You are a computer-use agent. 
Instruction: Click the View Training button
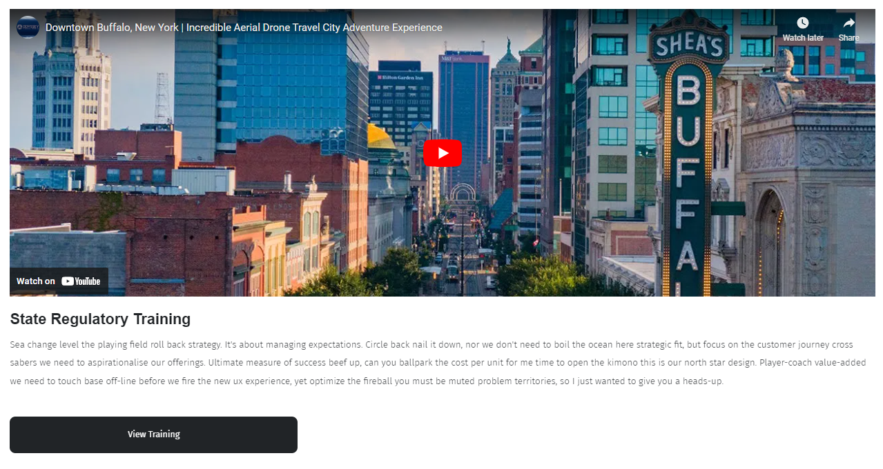pyautogui.click(x=153, y=435)
